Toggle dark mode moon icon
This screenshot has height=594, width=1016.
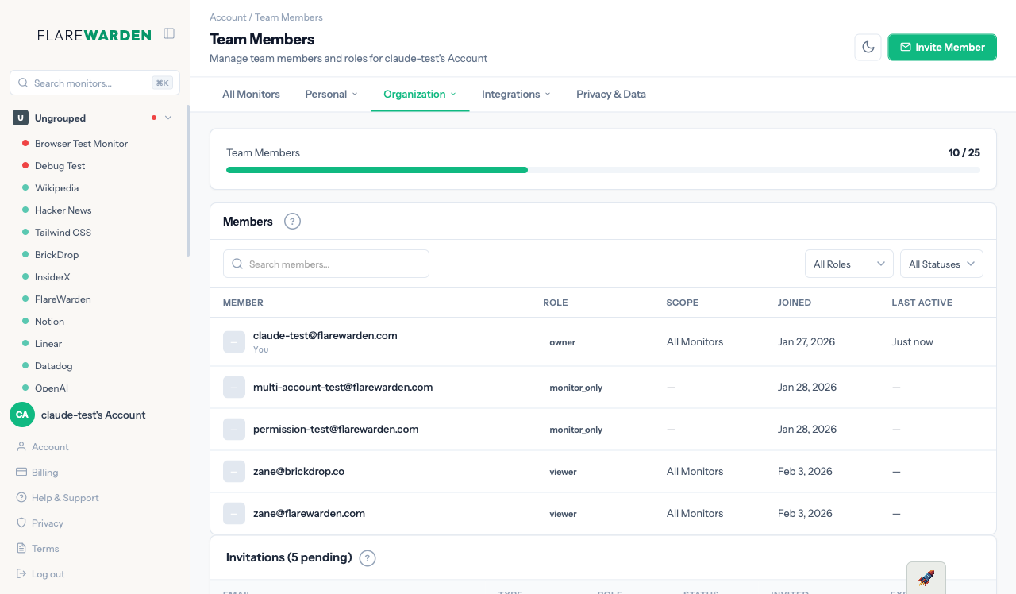(868, 47)
